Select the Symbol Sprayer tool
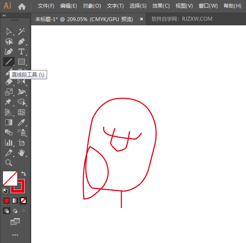 click(x=21, y=132)
